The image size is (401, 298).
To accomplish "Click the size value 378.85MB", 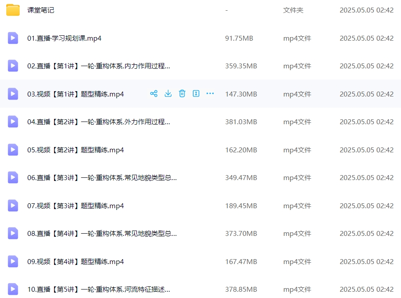I will (241, 290).
